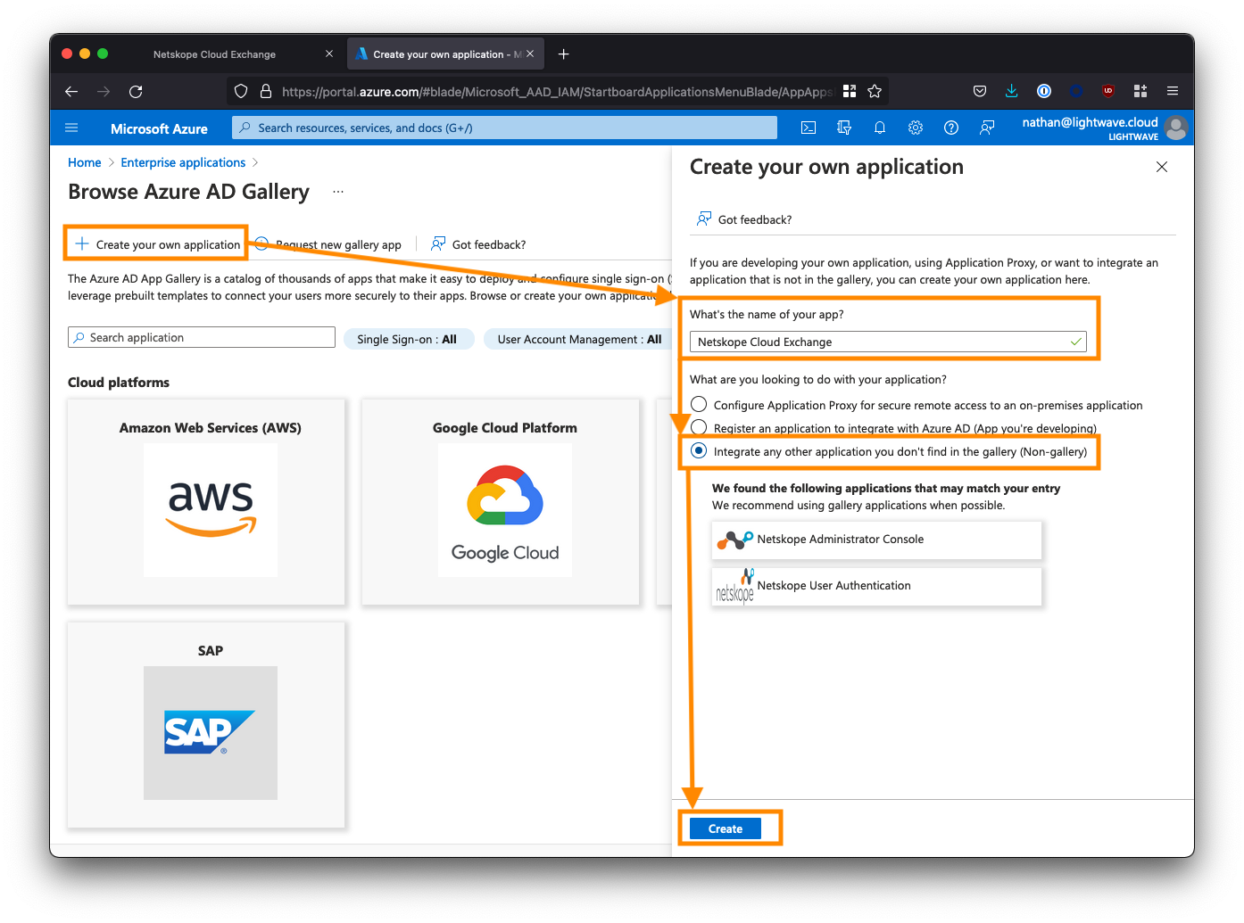Open the Single Sign-on filter
1244x923 pixels.
(x=407, y=339)
